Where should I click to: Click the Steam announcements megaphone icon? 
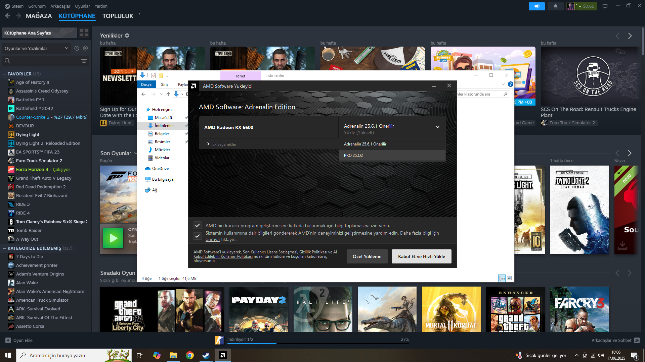click(536, 6)
